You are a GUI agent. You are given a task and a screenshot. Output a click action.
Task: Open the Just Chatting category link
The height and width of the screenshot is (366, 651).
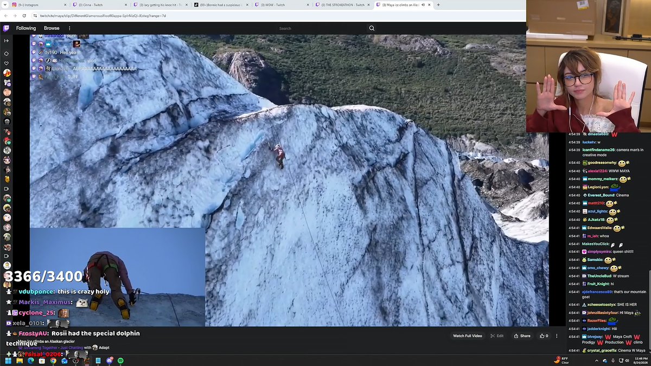pos(72,348)
